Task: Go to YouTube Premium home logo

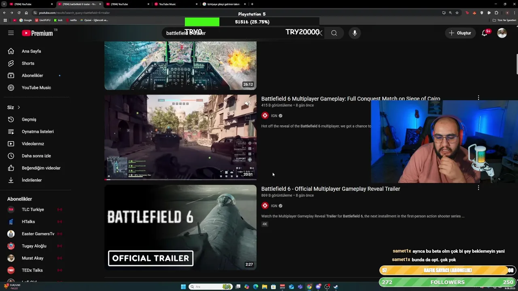Action: click(x=37, y=33)
